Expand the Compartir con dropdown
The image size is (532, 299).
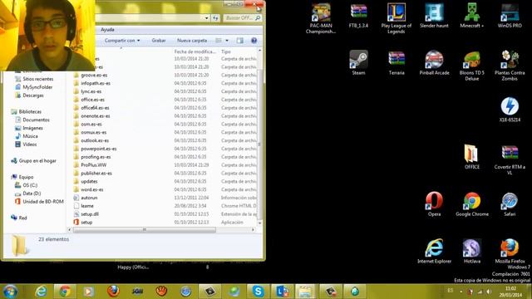122,41
